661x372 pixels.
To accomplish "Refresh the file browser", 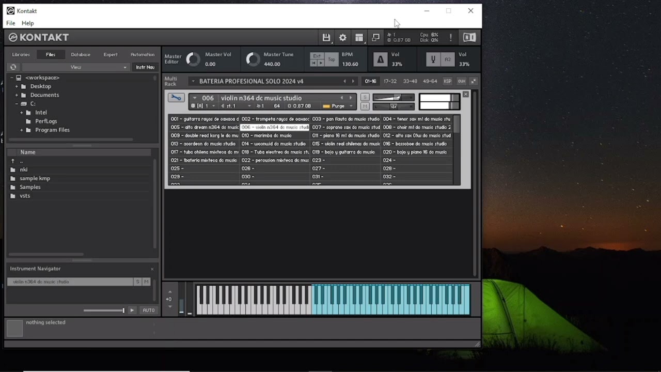I will pos(13,67).
